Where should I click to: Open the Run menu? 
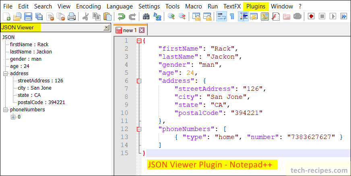[x=213, y=6]
